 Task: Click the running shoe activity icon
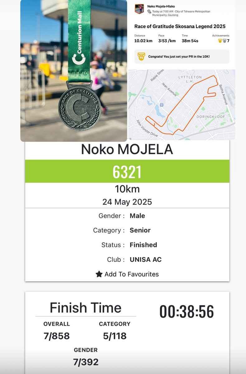click(x=149, y=12)
